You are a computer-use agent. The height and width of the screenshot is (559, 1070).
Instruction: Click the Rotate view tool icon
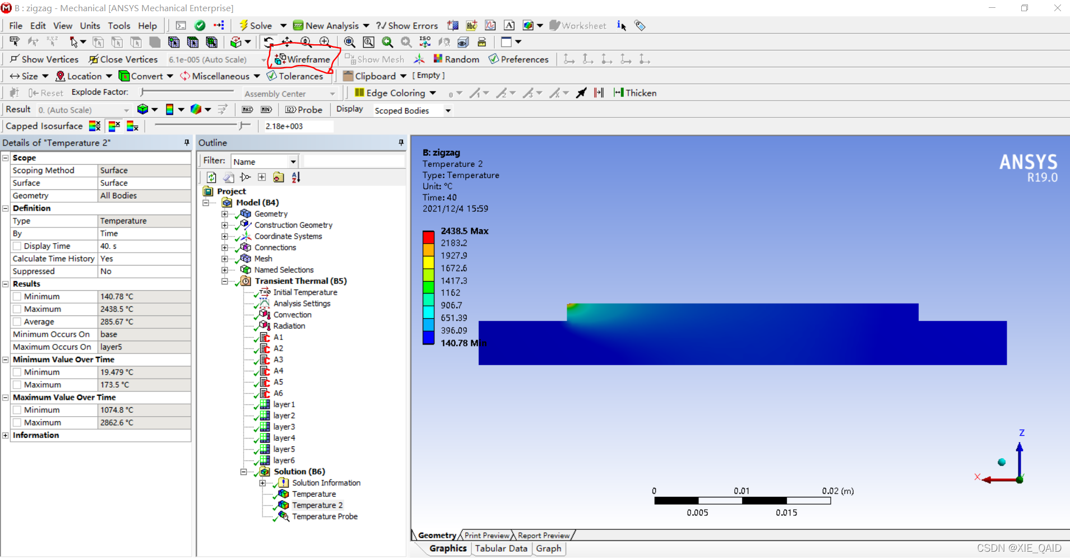(x=269, y=42)
